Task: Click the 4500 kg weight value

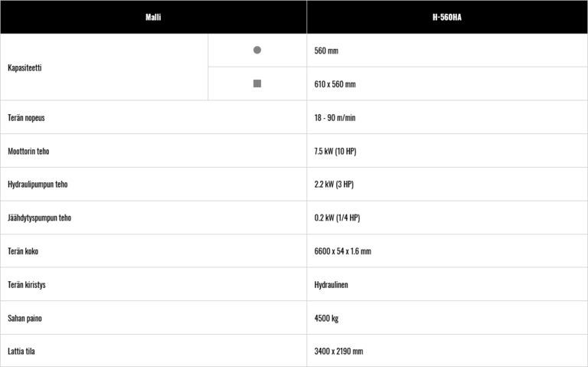Action: pyautogui.click(x=326, y=318)
